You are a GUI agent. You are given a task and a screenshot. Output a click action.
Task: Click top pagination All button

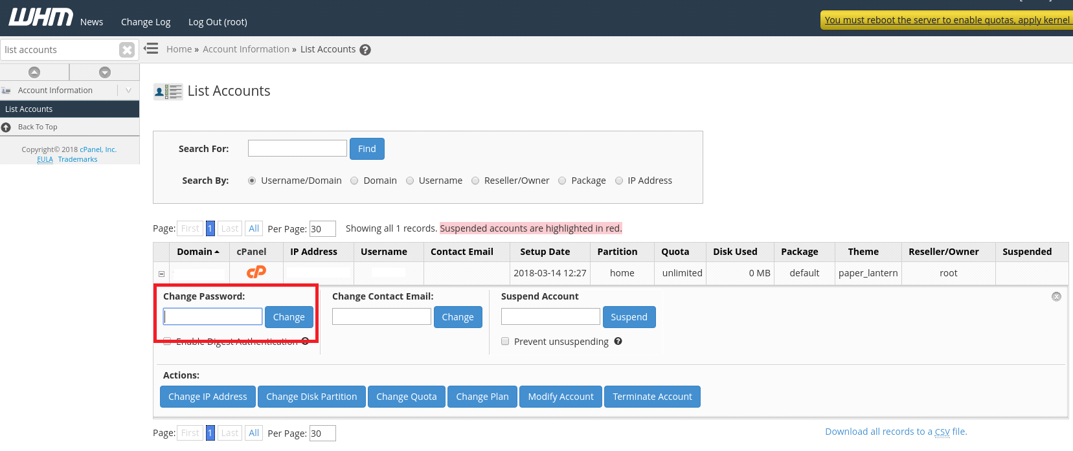254,228
